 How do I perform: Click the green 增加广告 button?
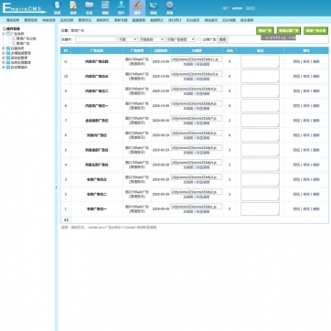pyautogui.click(x=265, y=30)
